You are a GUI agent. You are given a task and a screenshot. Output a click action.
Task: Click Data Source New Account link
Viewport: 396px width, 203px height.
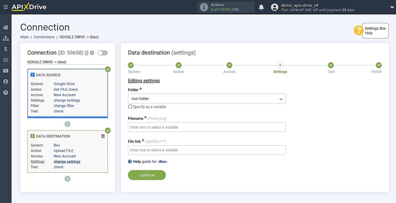tap(65, 95)
